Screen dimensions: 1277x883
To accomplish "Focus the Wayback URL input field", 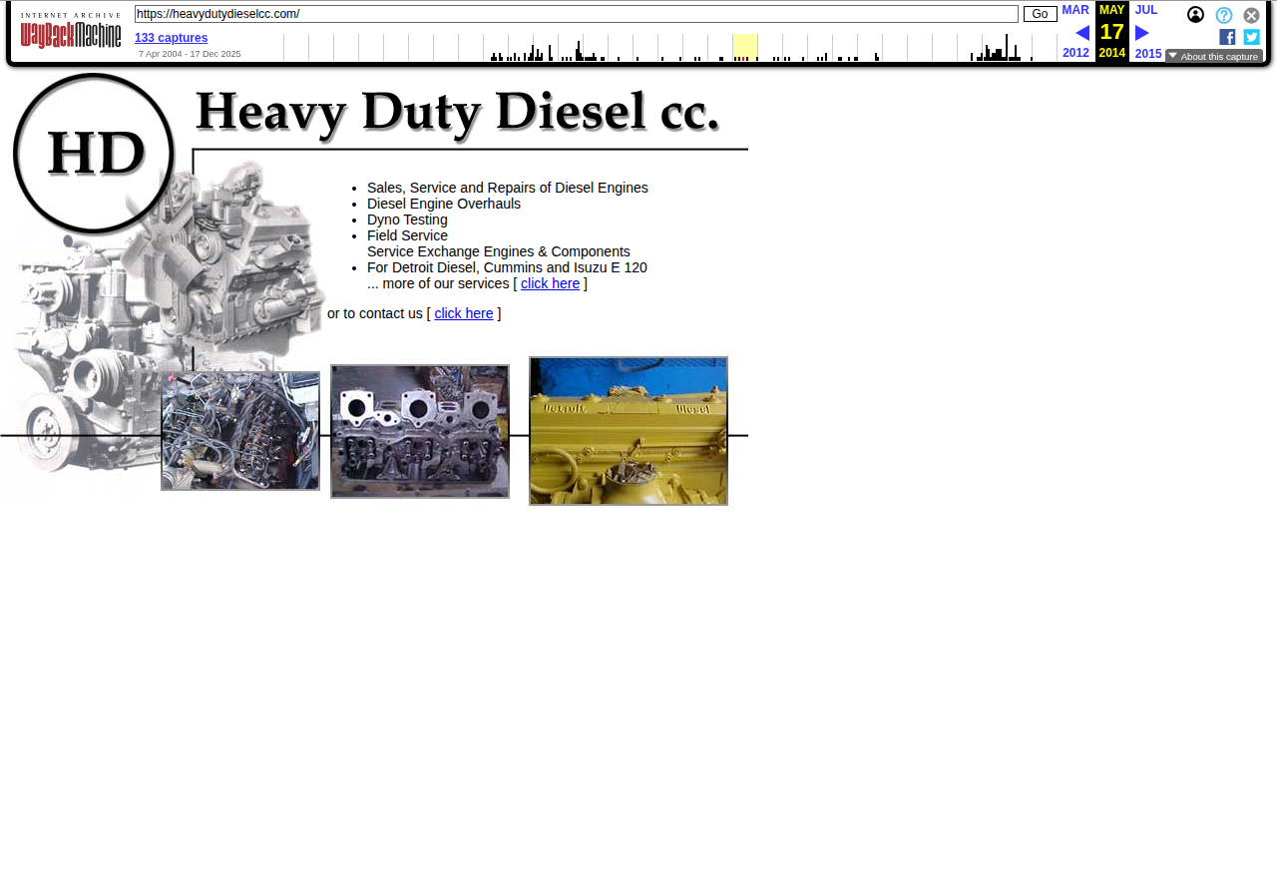I will [x=576, y=14].
